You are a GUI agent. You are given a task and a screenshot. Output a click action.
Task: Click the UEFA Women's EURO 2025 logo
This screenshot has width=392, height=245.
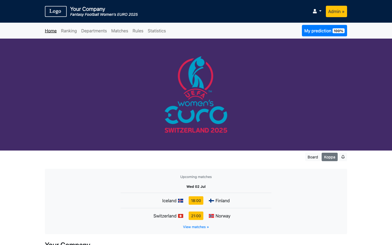(196, 94)
